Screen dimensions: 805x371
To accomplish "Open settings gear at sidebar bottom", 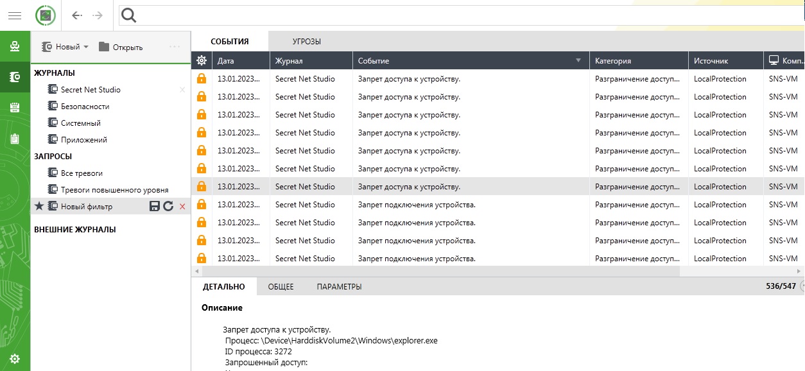I will pos(15,359).
